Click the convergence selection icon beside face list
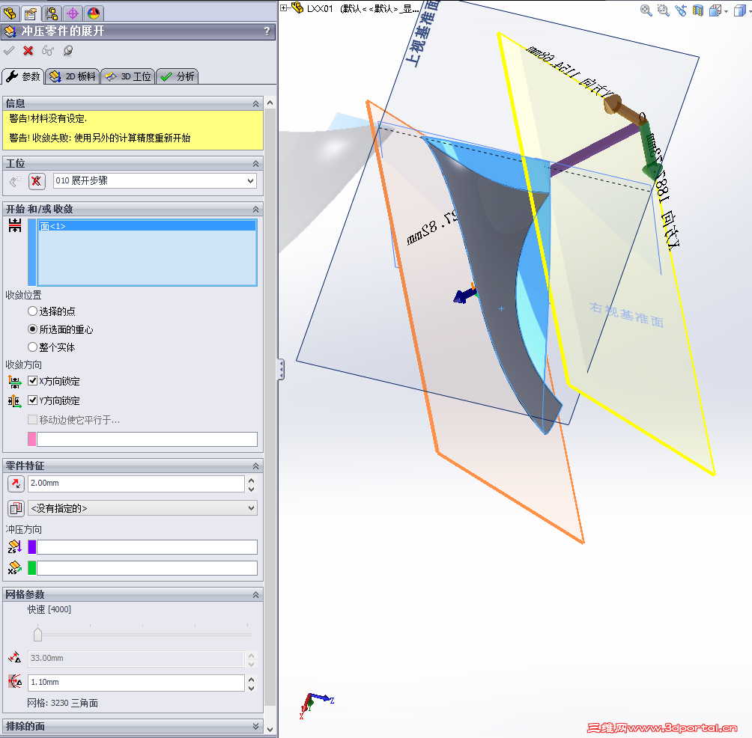This screenshot has height=738, width=752. click(15, 225)
